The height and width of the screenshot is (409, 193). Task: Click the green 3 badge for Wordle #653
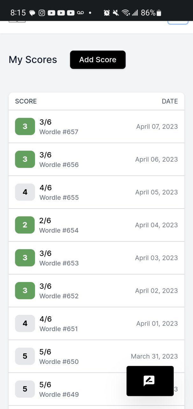click(x=25, y=258)
